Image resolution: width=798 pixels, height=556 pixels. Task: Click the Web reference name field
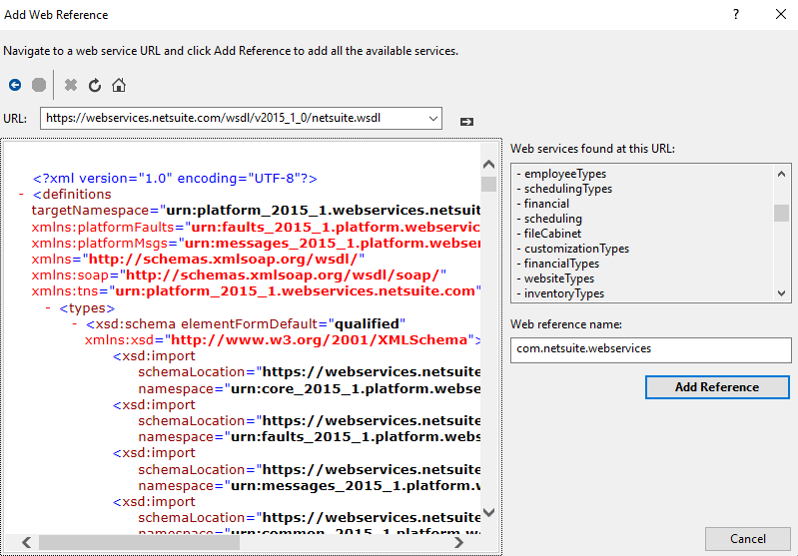[651, 349]
